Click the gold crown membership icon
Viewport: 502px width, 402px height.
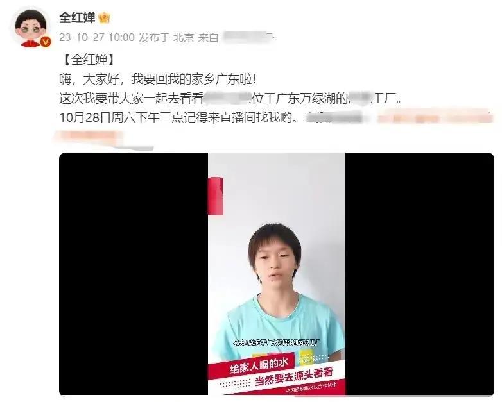click(x=104, y=17)
